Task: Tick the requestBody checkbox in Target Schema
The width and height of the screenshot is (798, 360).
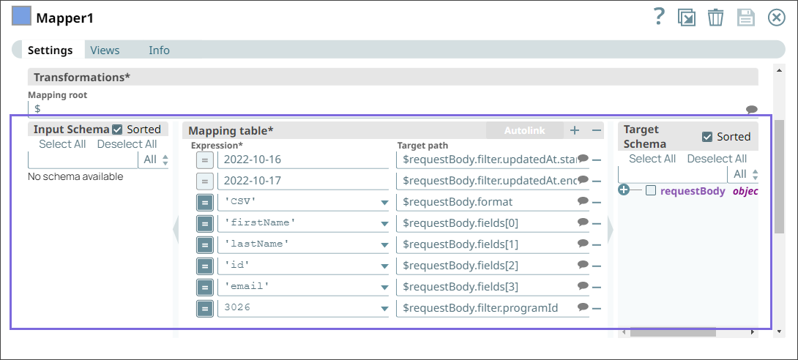Action: (650, 191)
